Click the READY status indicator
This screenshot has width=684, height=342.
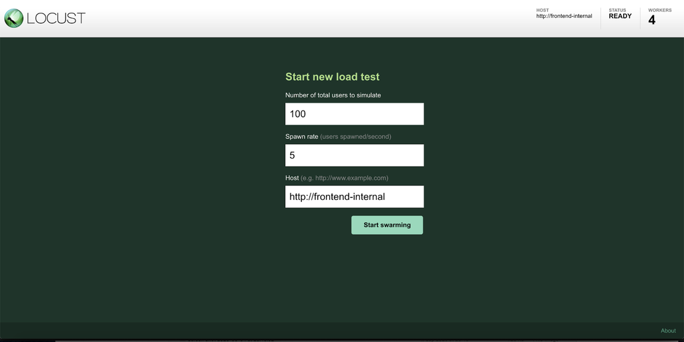(x=620, y=16)
